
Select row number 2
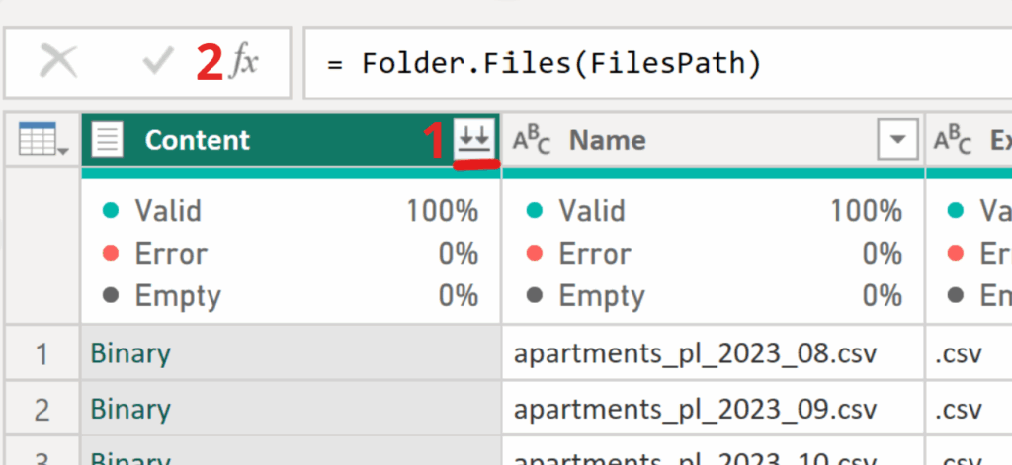[42, 409]
